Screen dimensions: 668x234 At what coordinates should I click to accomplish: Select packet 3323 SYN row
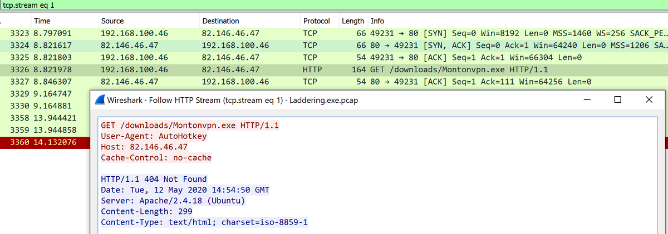[334, 33]
